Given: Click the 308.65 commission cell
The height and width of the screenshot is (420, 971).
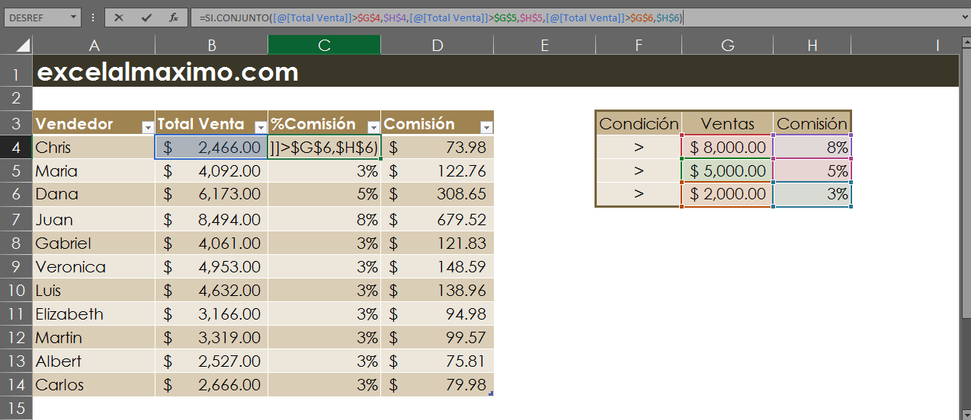Looking at the screenshot, I should (x=437, y=195).
